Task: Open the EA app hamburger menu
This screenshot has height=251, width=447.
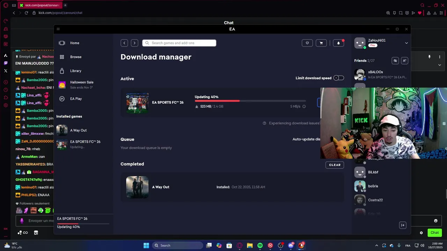Action: point(58,29)
